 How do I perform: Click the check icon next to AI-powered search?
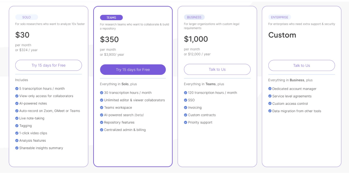[x=102, y=115]
